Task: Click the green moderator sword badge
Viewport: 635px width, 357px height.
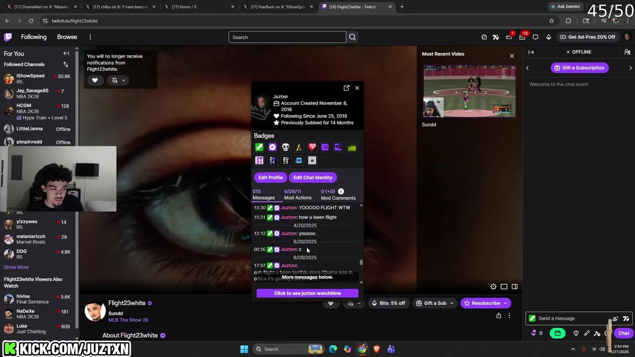Action: pyautogui.click(x=259, y=147)
